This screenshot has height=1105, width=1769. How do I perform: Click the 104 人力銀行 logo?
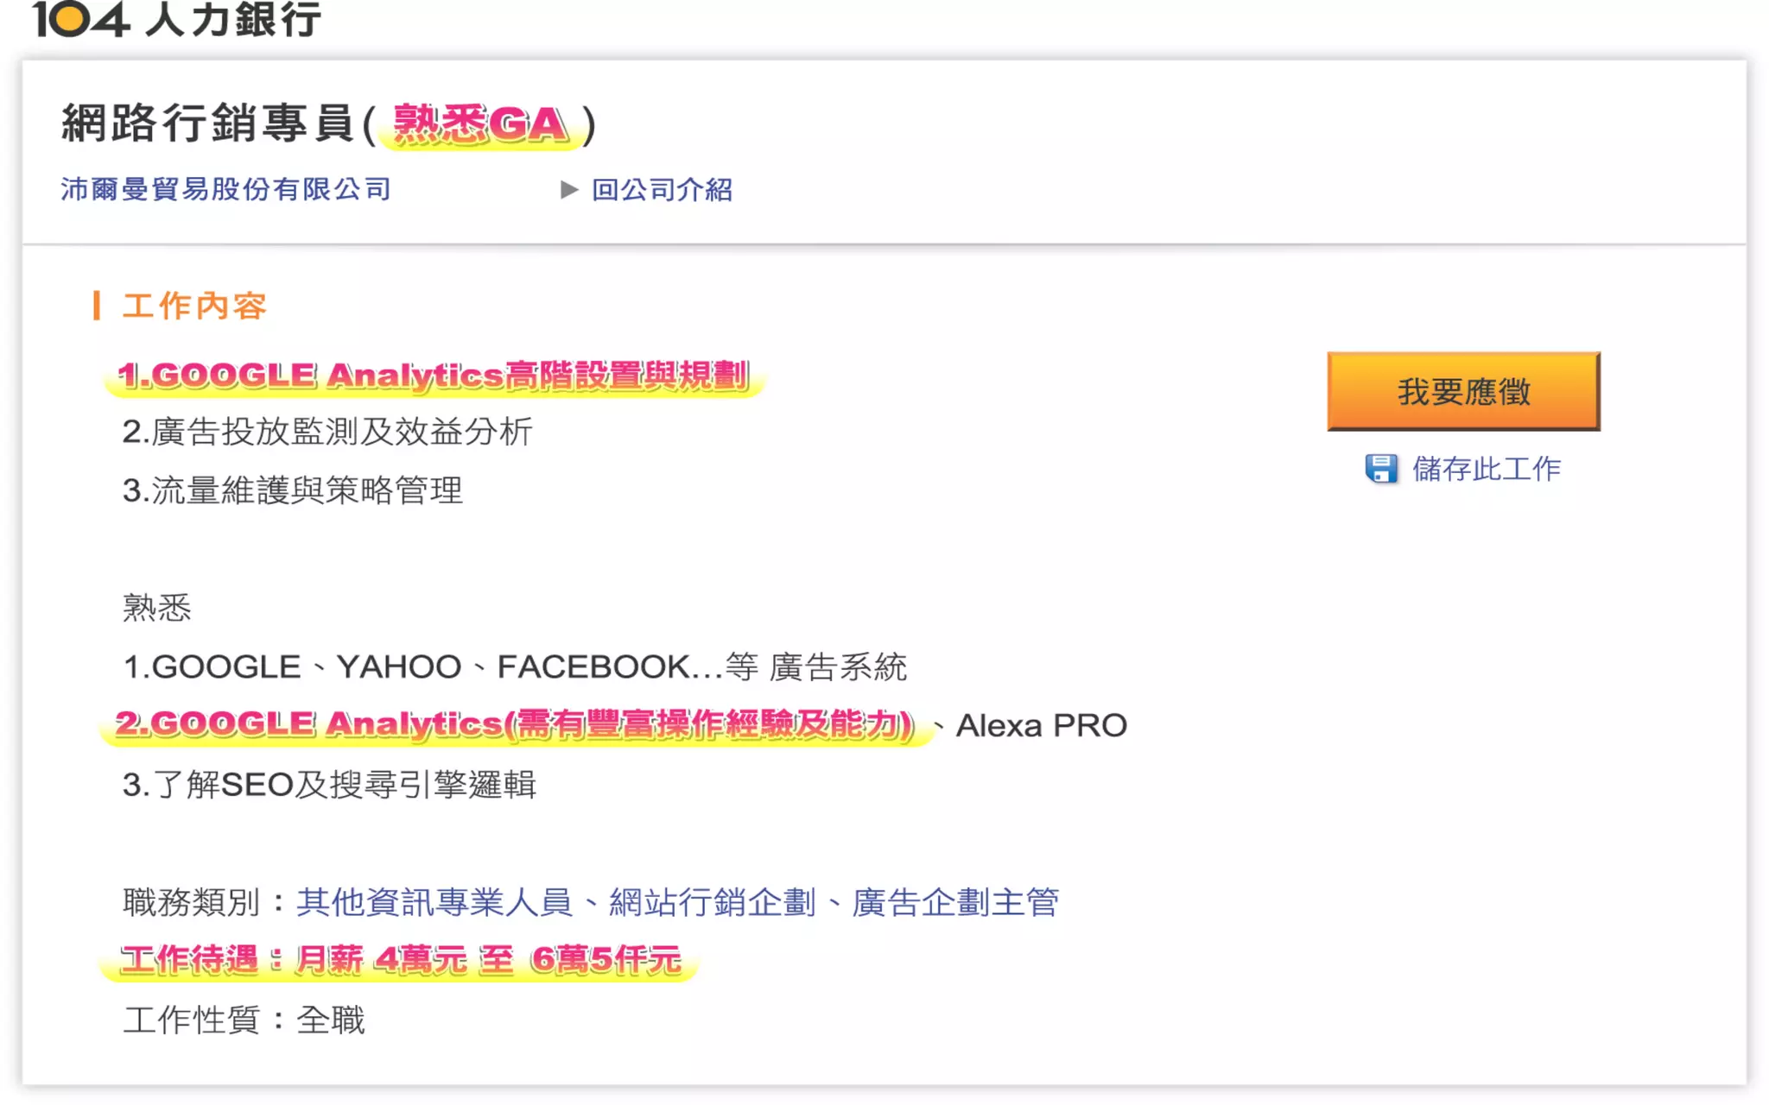177,19
